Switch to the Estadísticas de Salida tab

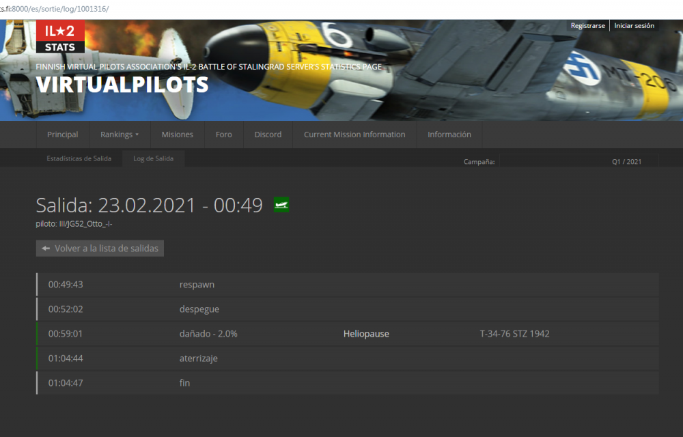pos(79,158)
